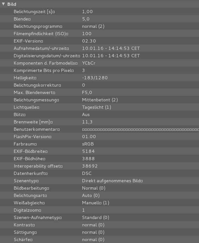Screen dimensions: 199x243
Task: Click the Farbraum value sRGB
Action: pyautogui.click(x=88, y=144)
